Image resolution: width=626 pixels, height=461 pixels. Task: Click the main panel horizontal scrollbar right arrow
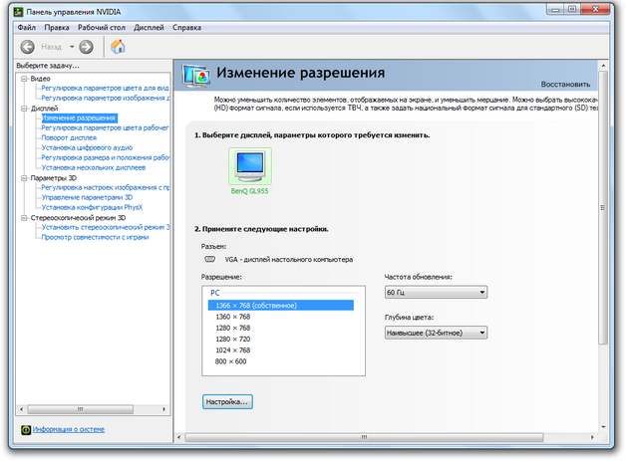point(592,437)
